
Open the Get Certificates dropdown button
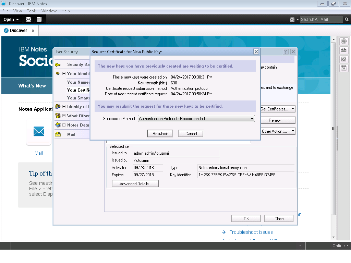click(x=278, y=109)
